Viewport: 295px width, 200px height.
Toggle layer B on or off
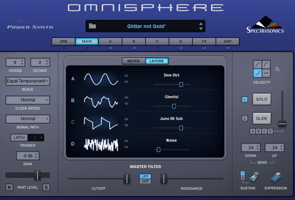tap(73, 100)
